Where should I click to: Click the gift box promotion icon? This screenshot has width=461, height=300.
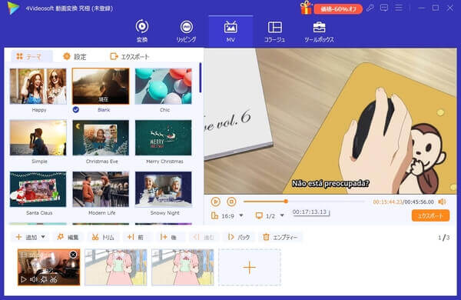(306, 8)
